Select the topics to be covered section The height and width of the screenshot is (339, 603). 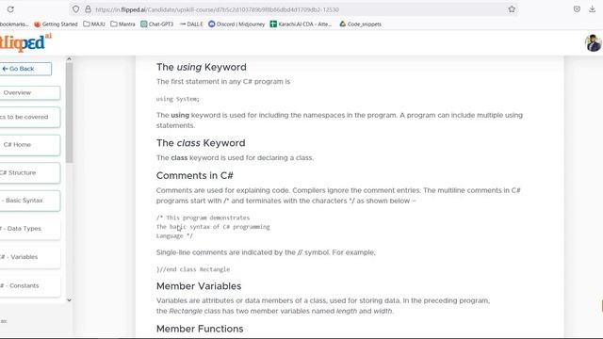point(30,117)
